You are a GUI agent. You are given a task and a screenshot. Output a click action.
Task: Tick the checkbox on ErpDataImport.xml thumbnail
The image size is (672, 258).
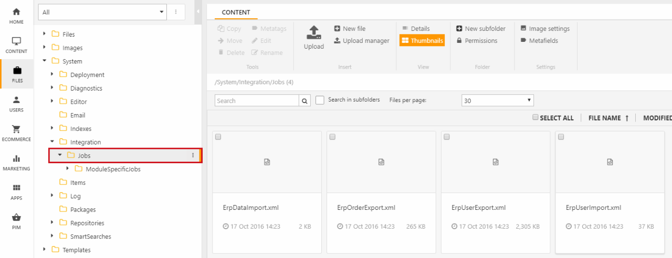[218, 137]
